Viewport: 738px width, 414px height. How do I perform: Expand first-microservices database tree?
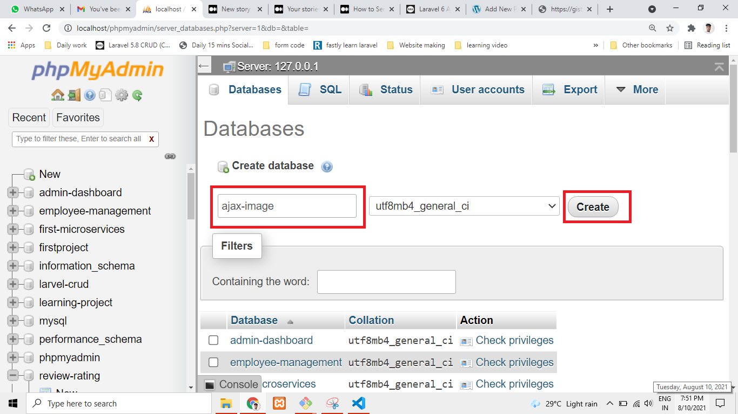pyautogui.click(x=13, y=229)
